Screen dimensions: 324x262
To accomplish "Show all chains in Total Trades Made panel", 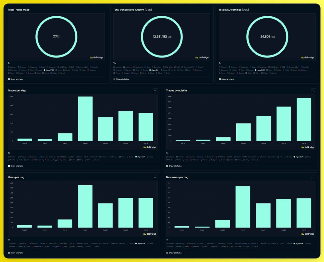I will click(16, 79).
